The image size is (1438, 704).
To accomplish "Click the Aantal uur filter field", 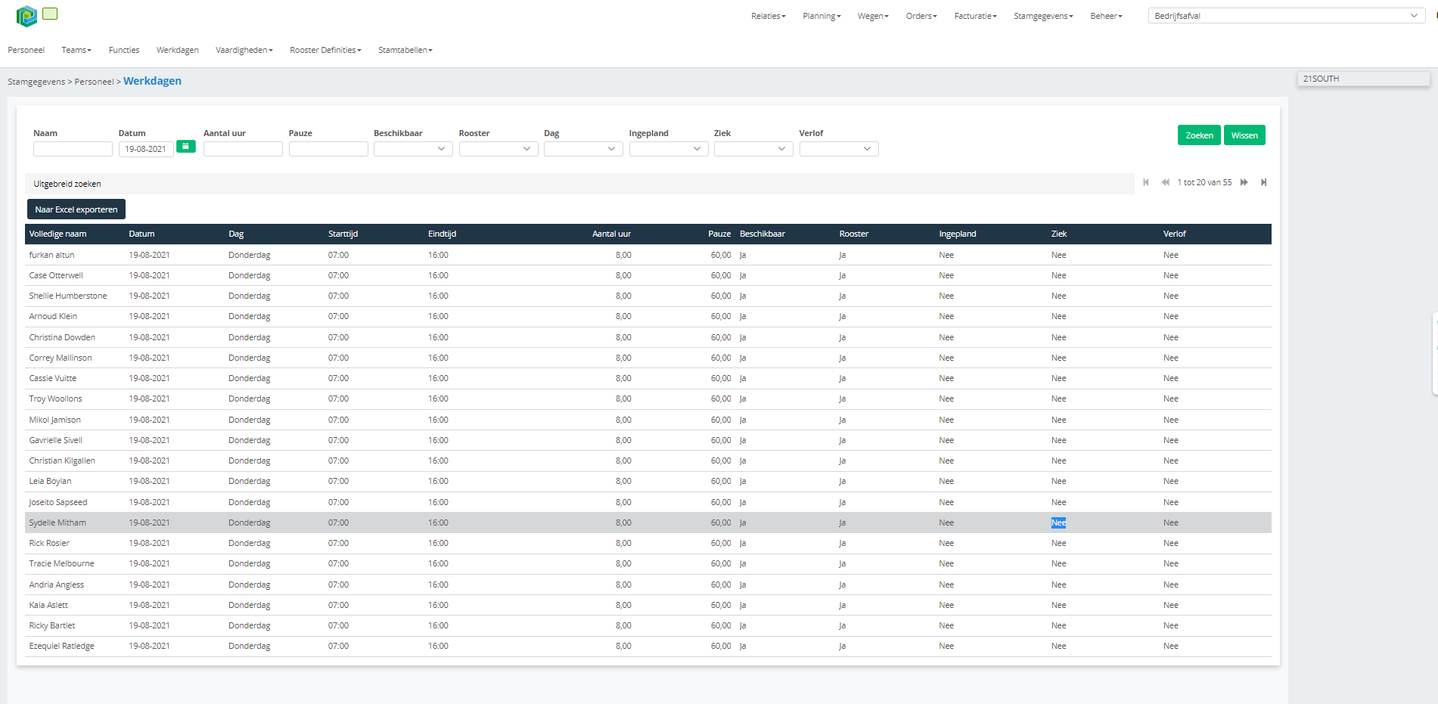I will pyautogui.click(x=243, y=149).
